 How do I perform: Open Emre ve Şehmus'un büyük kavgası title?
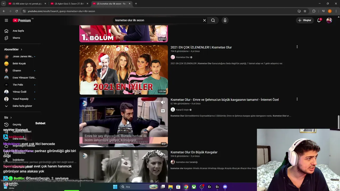point(224,100)
